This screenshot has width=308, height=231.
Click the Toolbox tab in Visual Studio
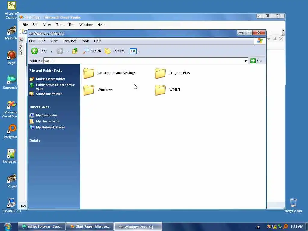pyautogui.click(x=21, y=46)
